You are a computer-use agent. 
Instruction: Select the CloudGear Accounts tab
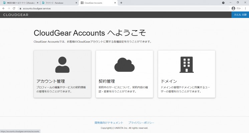(98, 3)
